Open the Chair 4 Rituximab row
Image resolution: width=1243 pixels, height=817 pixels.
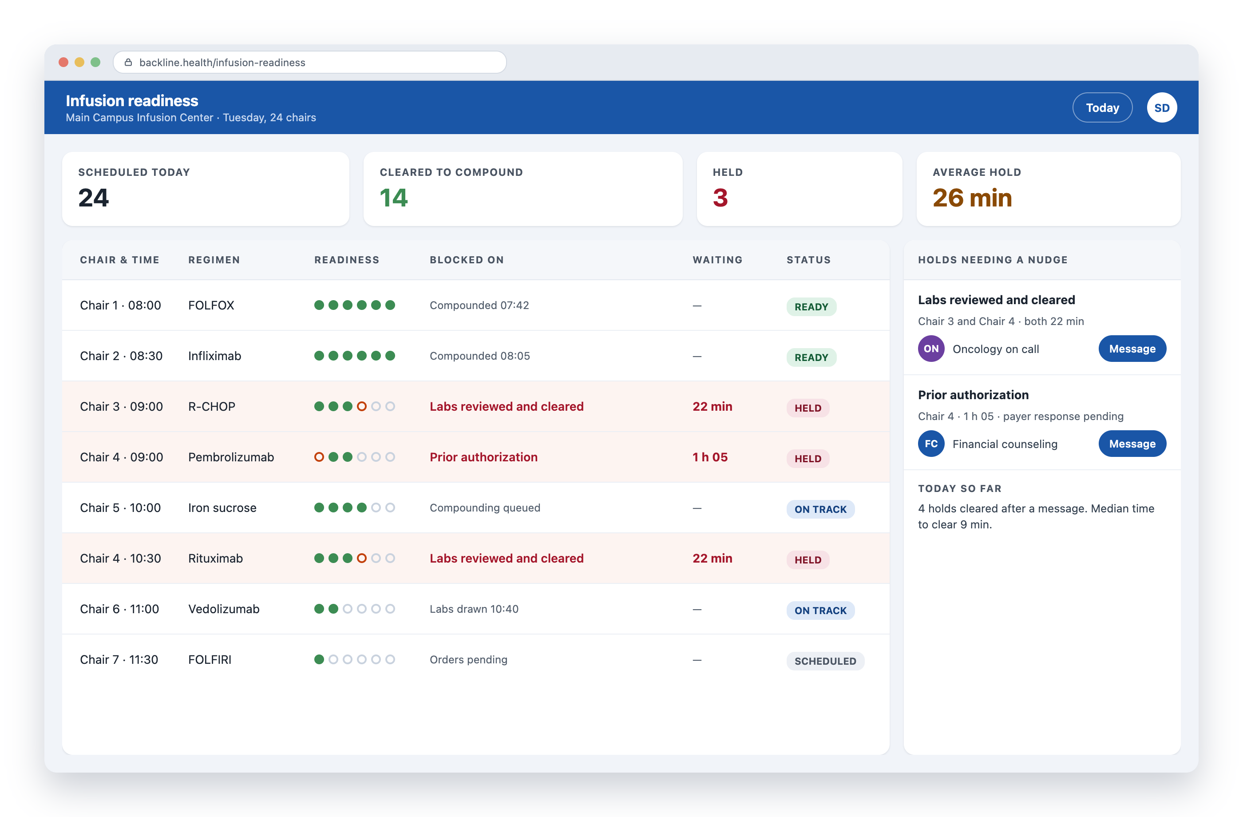point(475,559)
